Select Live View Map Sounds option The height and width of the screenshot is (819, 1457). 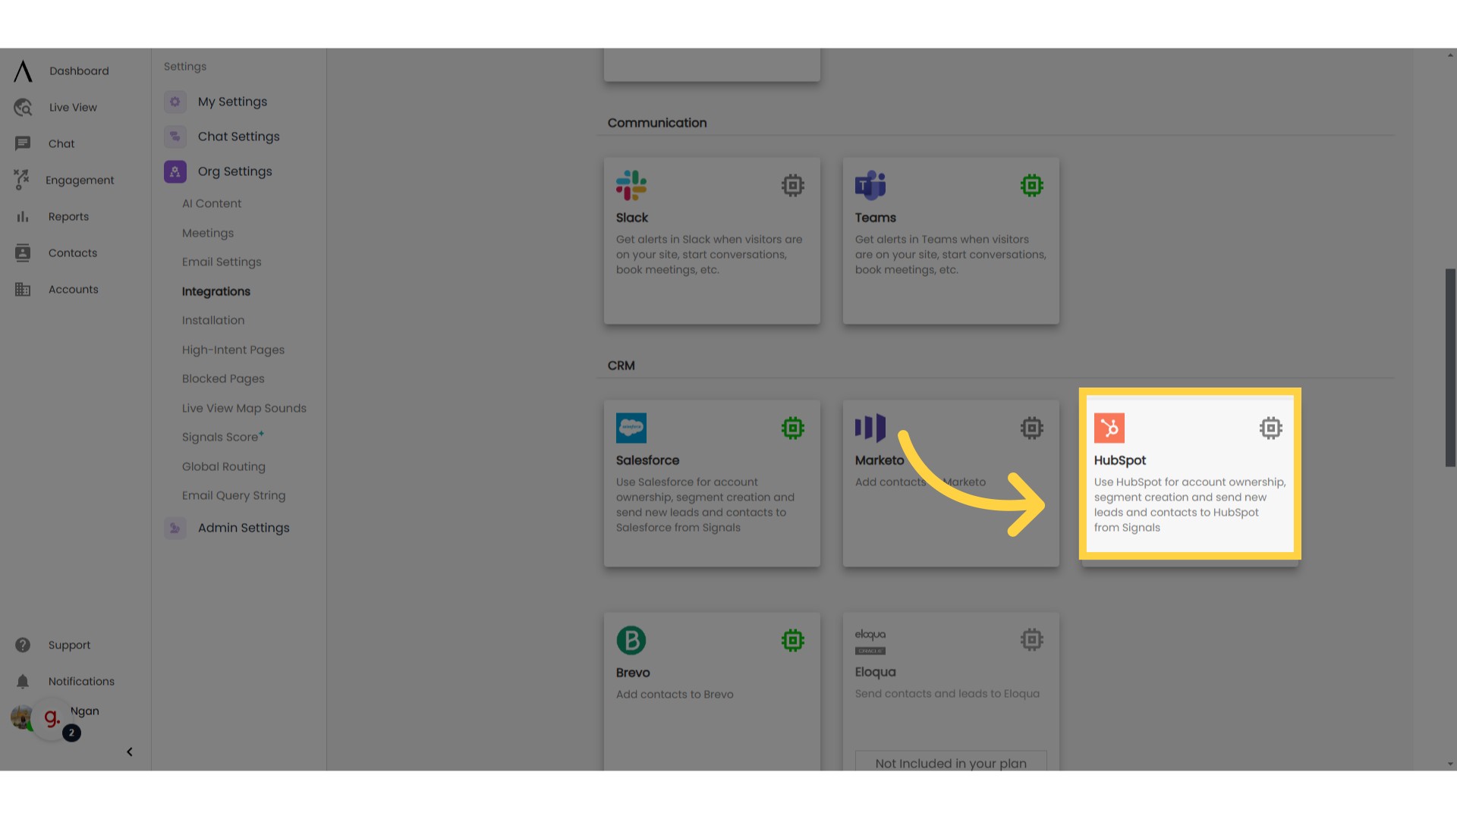click(243, 407)
